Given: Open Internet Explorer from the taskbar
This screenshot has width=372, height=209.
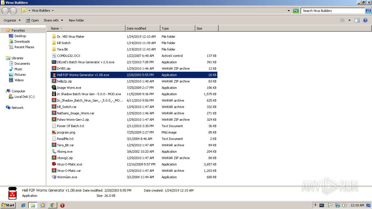Looking at the screenshot, I should 23,205.
